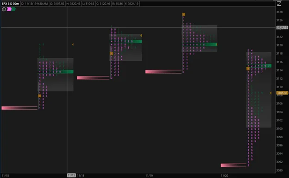Click the low value L: 3104.6
This screenshot has width=289, height=178.
click(x=88, y=4)
